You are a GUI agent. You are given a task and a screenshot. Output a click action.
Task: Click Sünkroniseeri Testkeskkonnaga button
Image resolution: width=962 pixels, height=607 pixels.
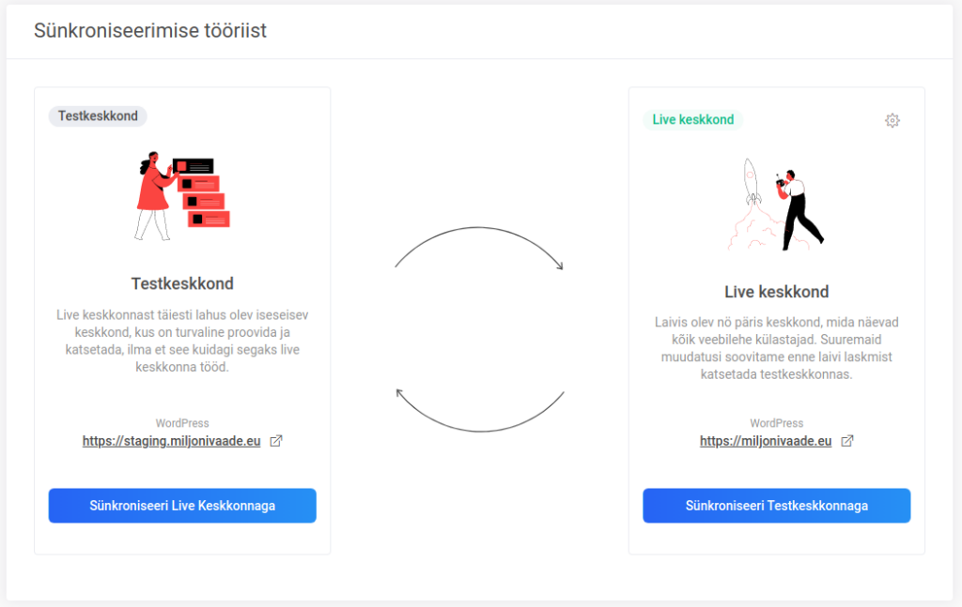point(776,506)
